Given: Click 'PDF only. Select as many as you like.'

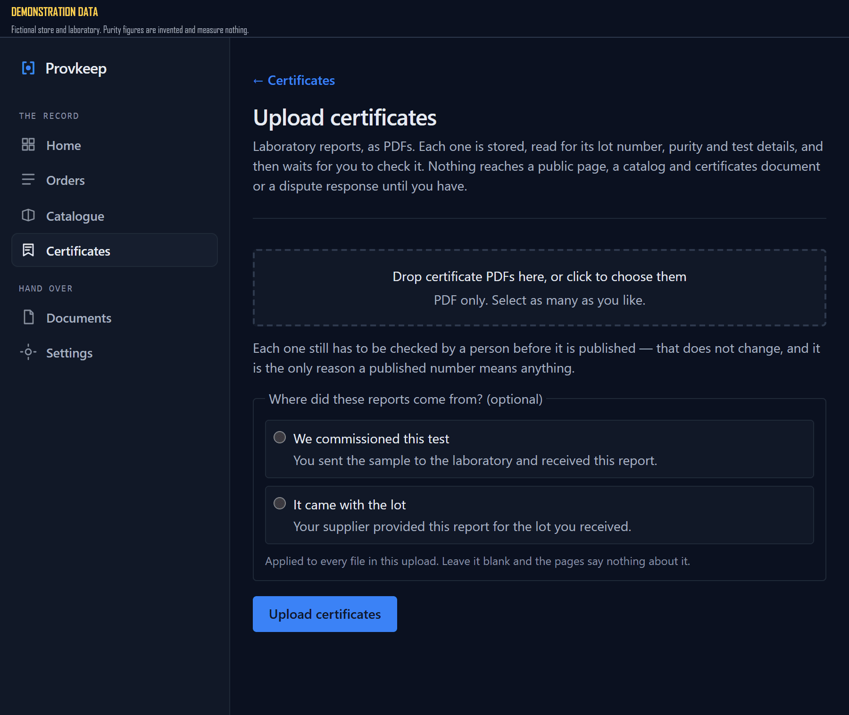Looking at the screenshot, I should [x=540, y=300].
